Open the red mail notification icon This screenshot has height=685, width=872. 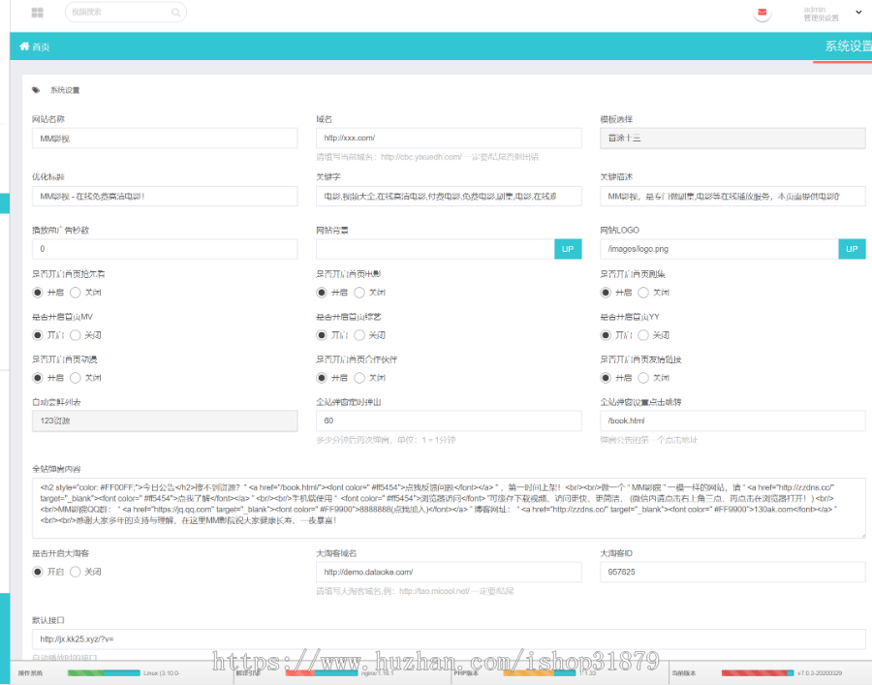pos(763,13)
